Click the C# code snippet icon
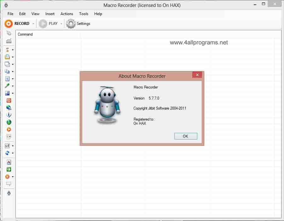Screen dimensions: 284x221 pyautogui.click(x=9, y=136)
